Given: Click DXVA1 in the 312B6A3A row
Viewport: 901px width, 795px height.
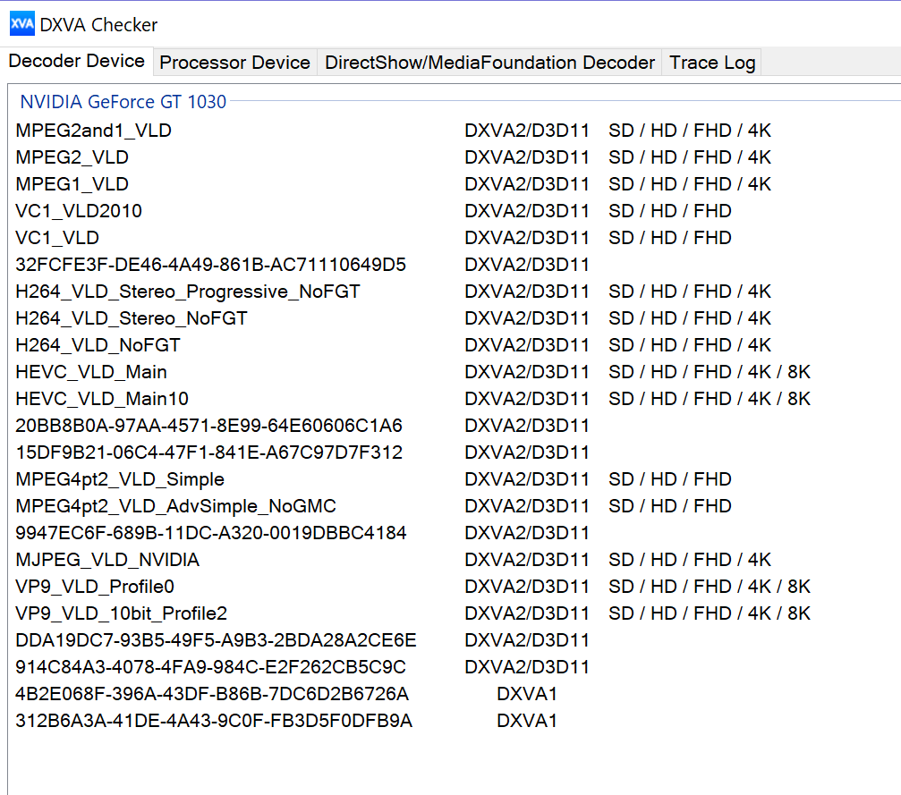Looking at the screenshot, I should 527,720.
